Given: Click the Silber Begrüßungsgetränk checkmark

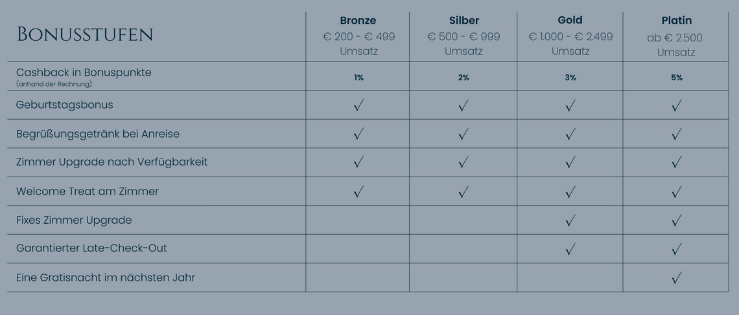Looking at the screenshot, I should coord(463,134).
